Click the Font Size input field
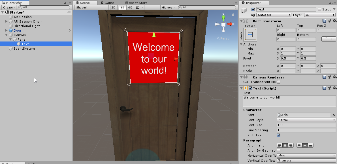Screen dimensions: 337x164 [306, 125]
